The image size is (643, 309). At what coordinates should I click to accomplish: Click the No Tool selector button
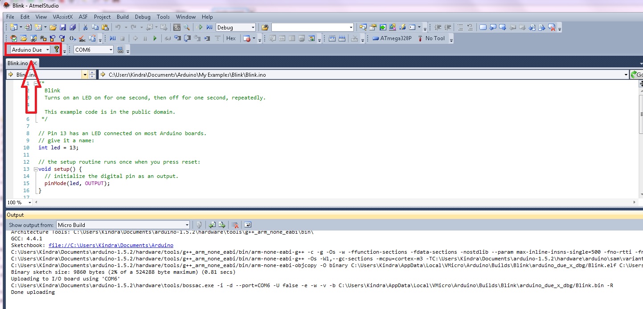pos(434,38)
